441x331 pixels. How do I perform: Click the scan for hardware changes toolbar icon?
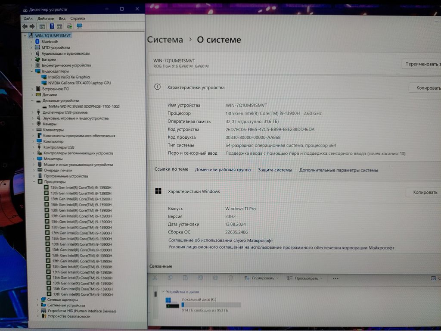tap(69, 26)
